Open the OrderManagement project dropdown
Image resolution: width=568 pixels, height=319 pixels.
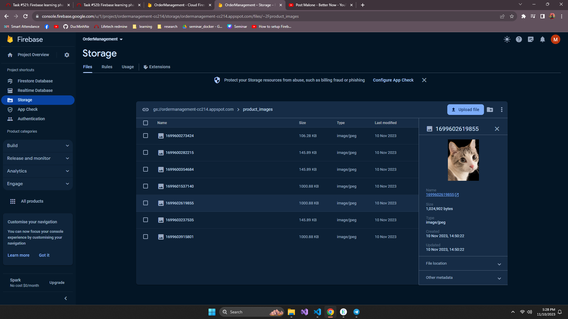coord(102,39)
